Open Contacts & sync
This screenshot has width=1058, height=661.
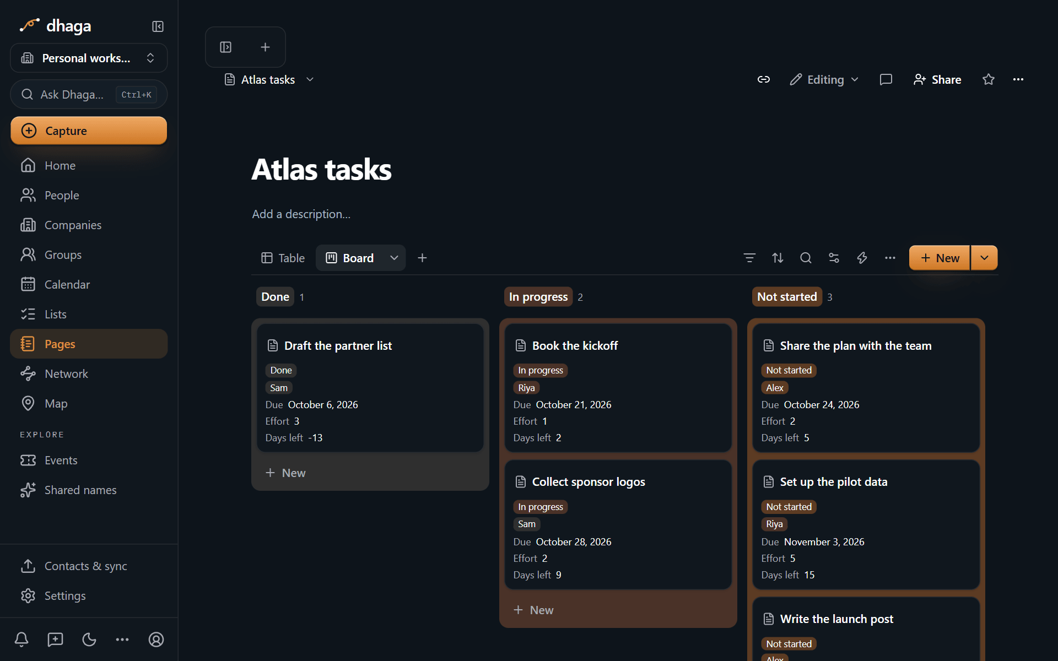[x=89, y=566]
